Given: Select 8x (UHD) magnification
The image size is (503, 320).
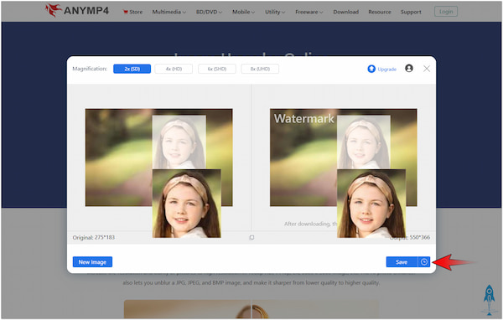Looking at the screenshot, I should pyautogui.click(x=260, y=69).
